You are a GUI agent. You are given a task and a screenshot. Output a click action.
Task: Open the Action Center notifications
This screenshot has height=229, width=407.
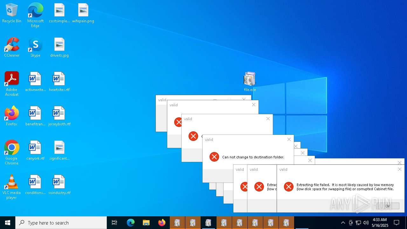coord(397,223)
